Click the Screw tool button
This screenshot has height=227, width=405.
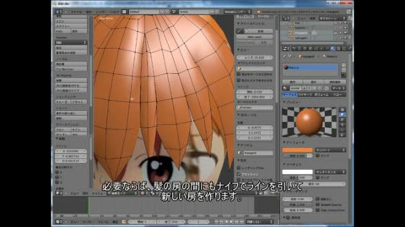click(x=71, y=26)
